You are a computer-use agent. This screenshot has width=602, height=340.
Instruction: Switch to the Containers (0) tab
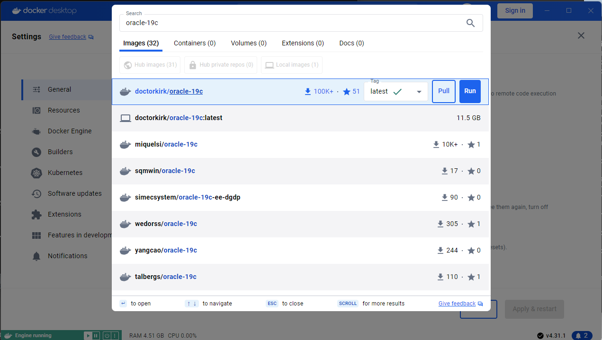(x=195, y=43)
